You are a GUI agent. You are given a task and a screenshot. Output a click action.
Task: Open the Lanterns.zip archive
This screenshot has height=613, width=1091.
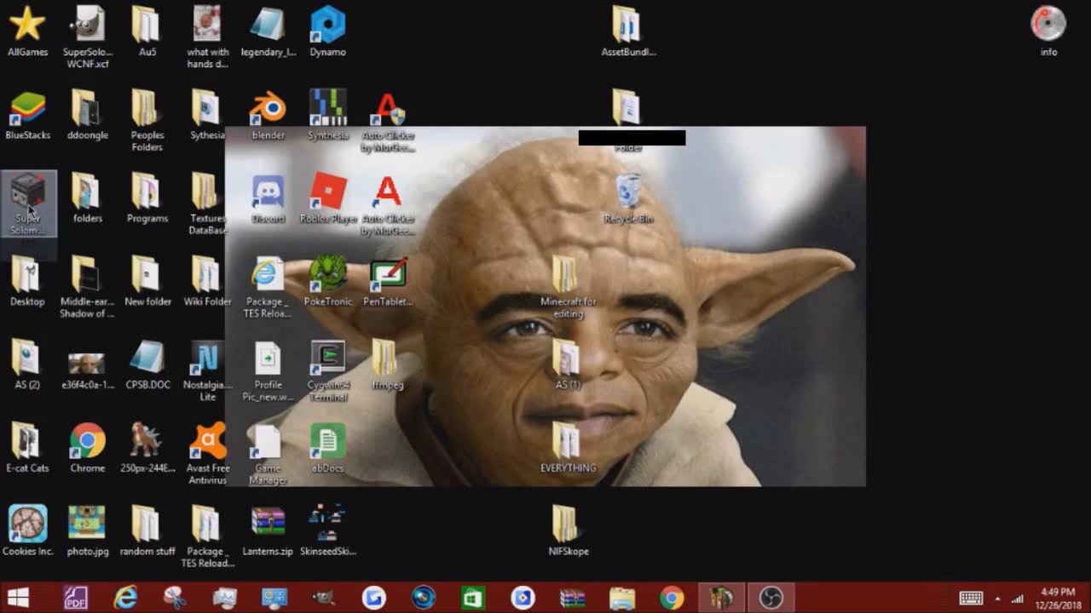[x=268, y=532]
